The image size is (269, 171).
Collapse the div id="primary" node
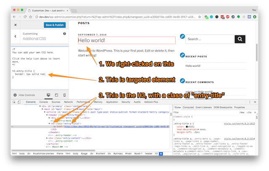40,106
